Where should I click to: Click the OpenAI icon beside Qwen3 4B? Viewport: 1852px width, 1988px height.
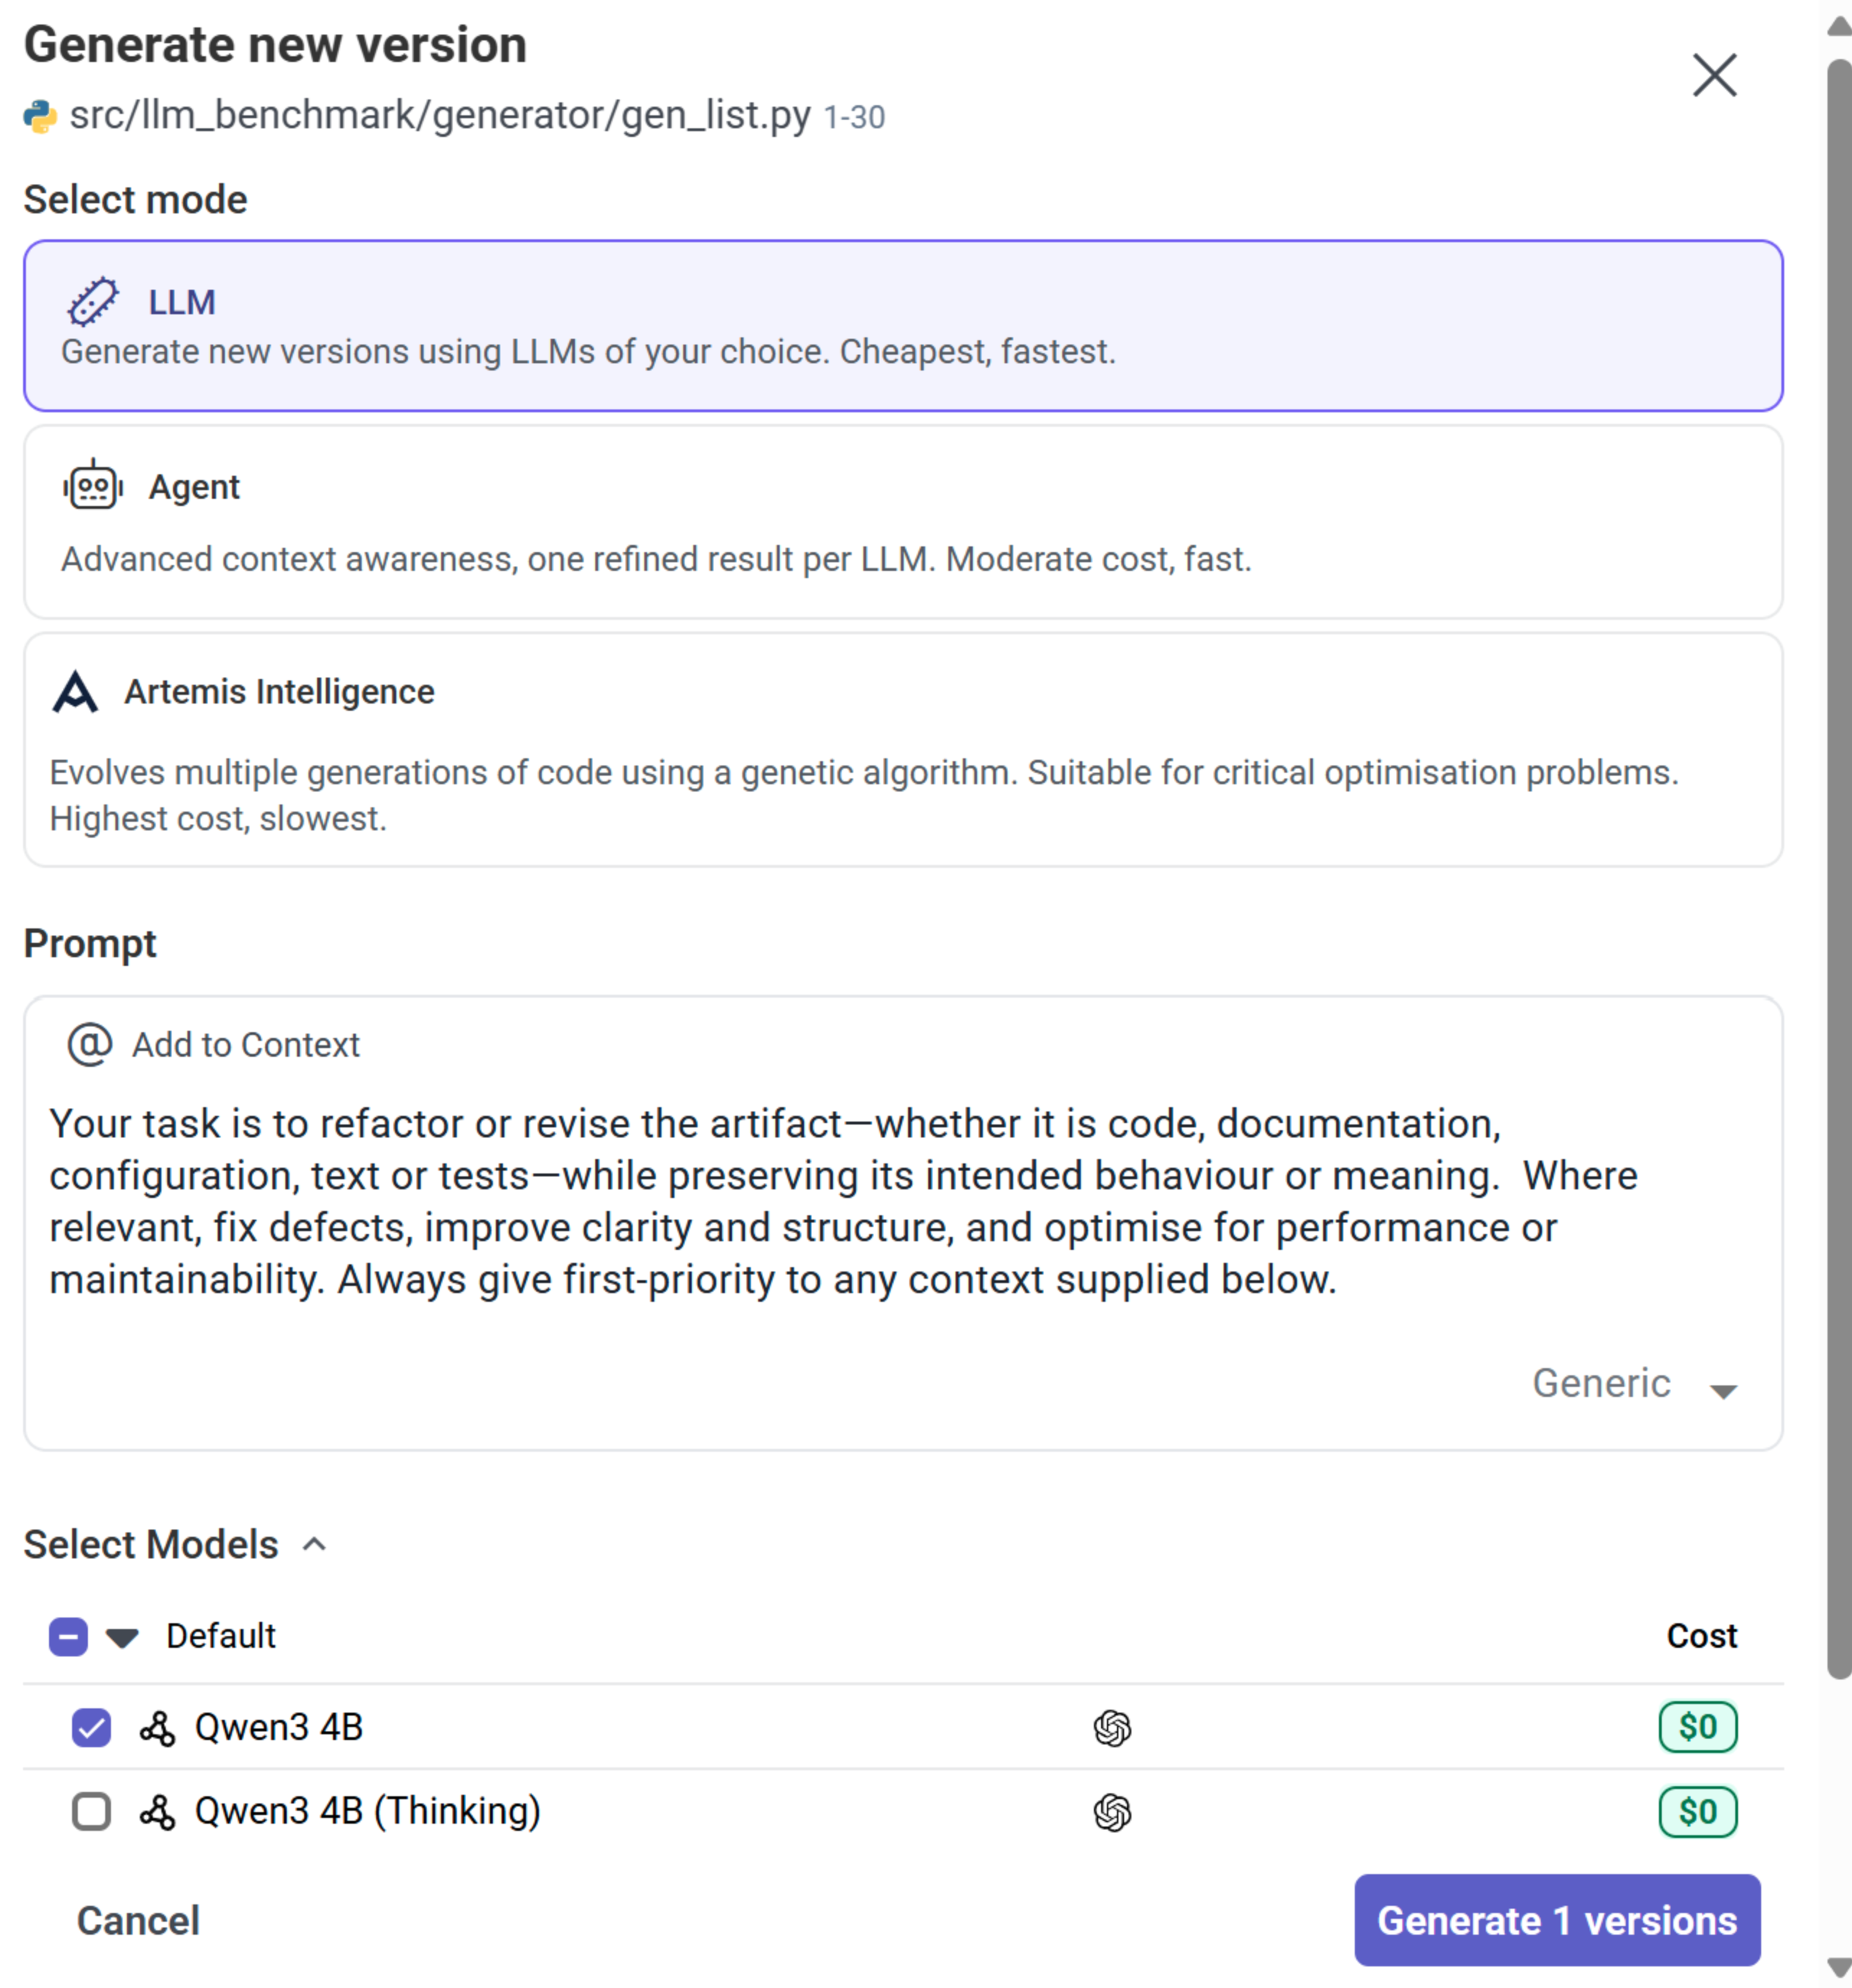coord(1113,1728)
